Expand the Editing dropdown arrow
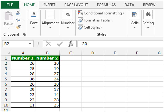 click(148, 28)
